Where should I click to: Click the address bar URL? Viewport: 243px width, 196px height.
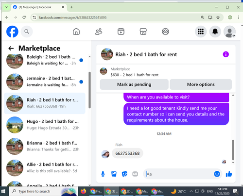[73, 17]
